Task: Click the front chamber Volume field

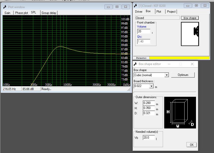Action: pyautogui.click(x=144, y=31)
